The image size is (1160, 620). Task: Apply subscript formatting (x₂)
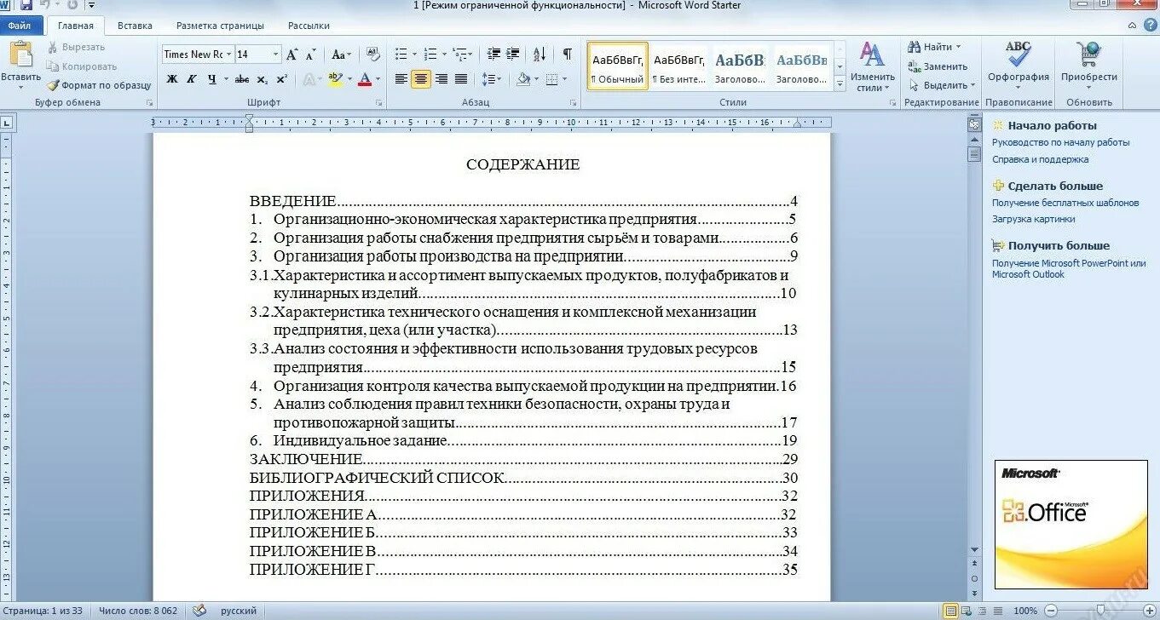click(263, 79)
